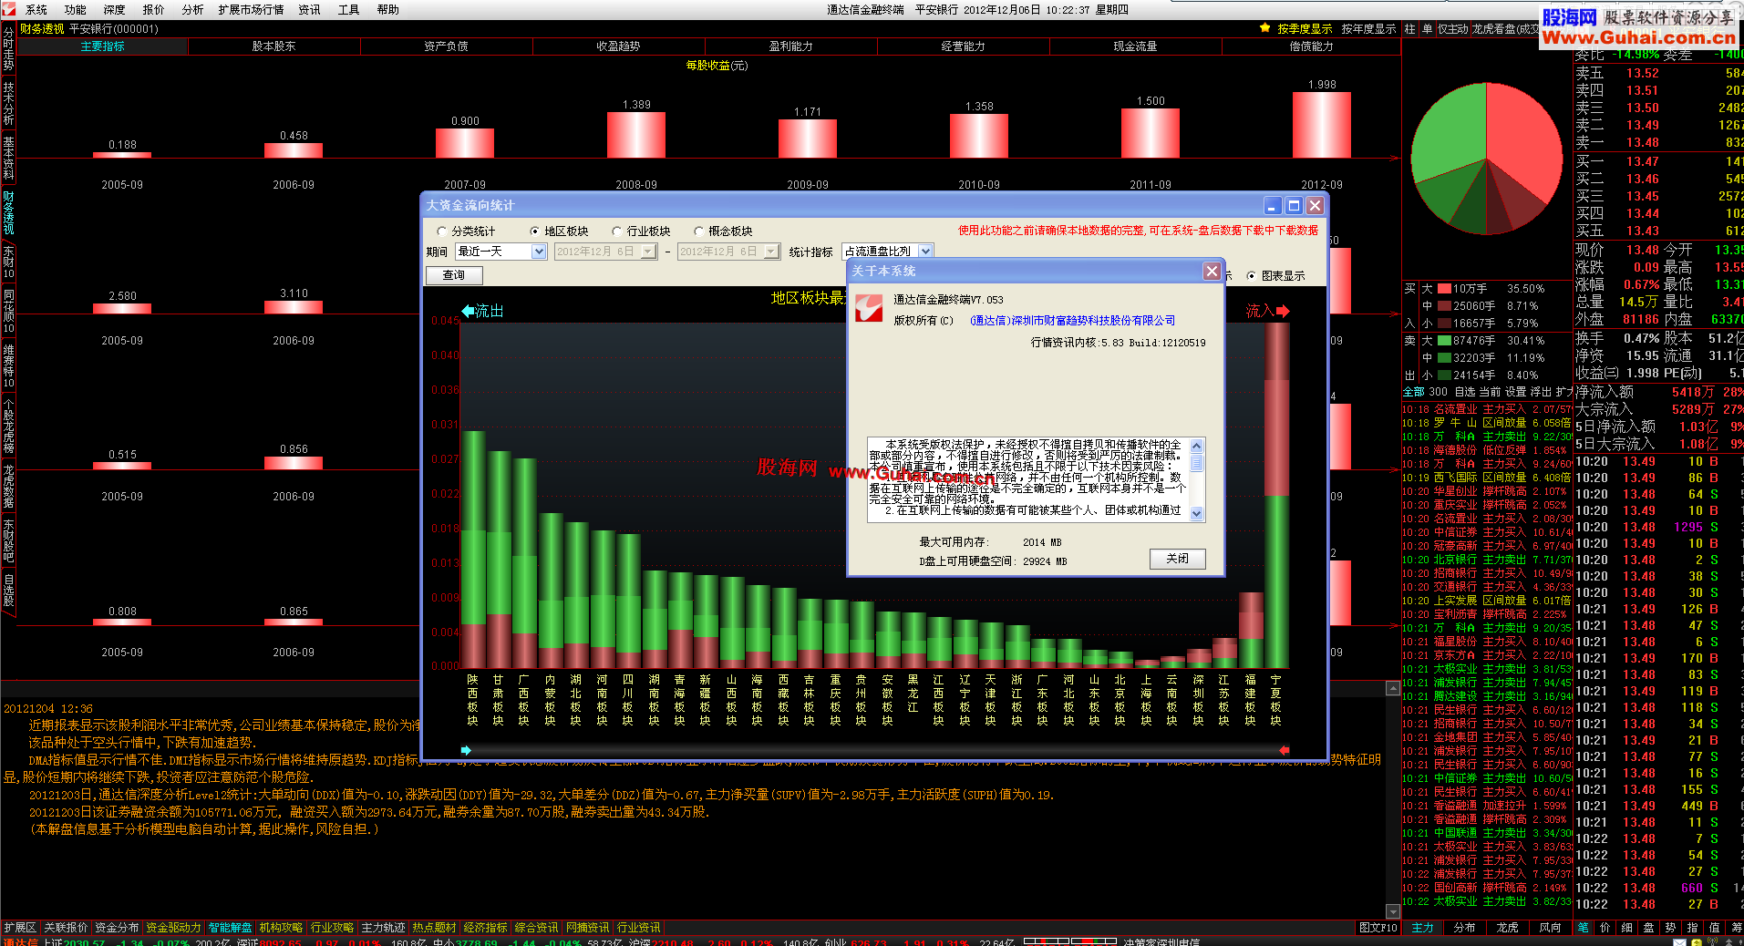Open 资金驱动力 bottom tab

(x=173, y=928)
